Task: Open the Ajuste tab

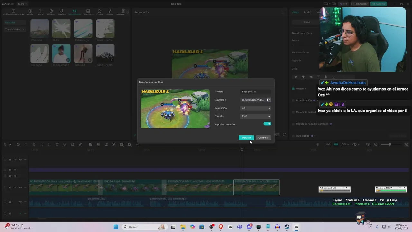Action: click(x=110, y=12)
